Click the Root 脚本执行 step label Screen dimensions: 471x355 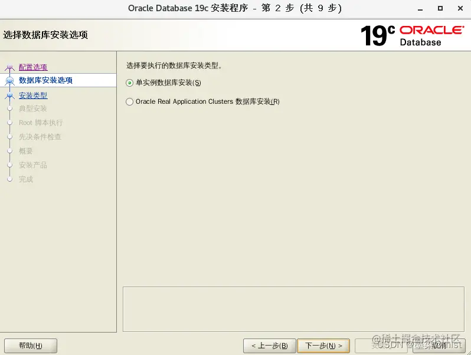(41, 123)
